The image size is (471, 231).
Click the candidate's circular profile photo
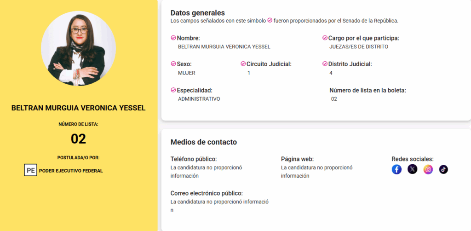pos(78,48)
